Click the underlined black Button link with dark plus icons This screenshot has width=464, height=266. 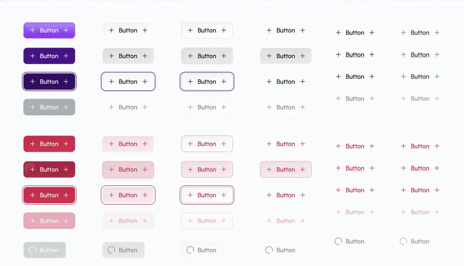pyautogui.click(x=355, y=54)
